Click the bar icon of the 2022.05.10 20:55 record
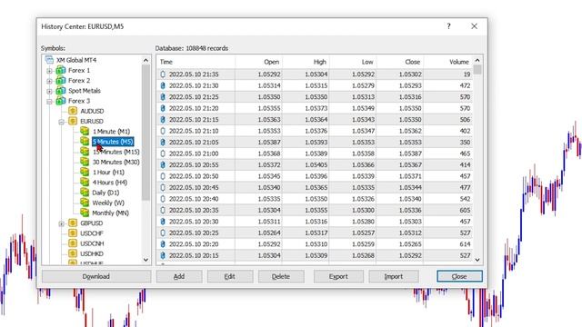The width and height of the screenshot is (582, 327). pos(163,164)
